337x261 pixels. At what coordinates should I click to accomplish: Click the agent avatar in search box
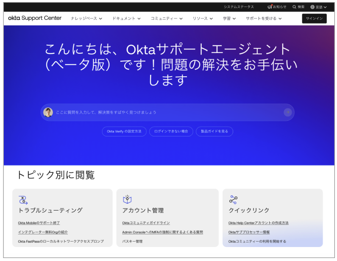(x=48, y=112)
